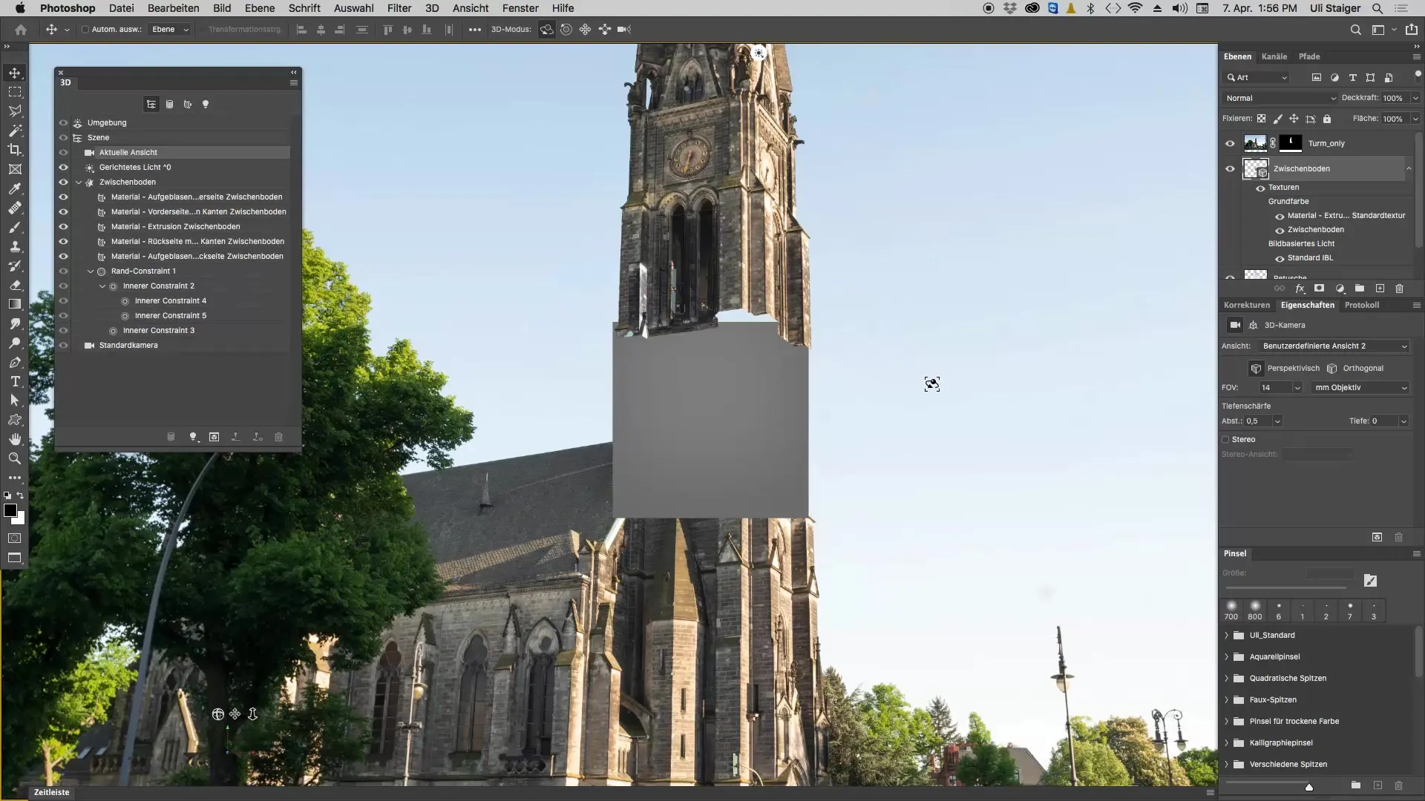Switch to Kanäle tab

click(x=1274, y=56)
